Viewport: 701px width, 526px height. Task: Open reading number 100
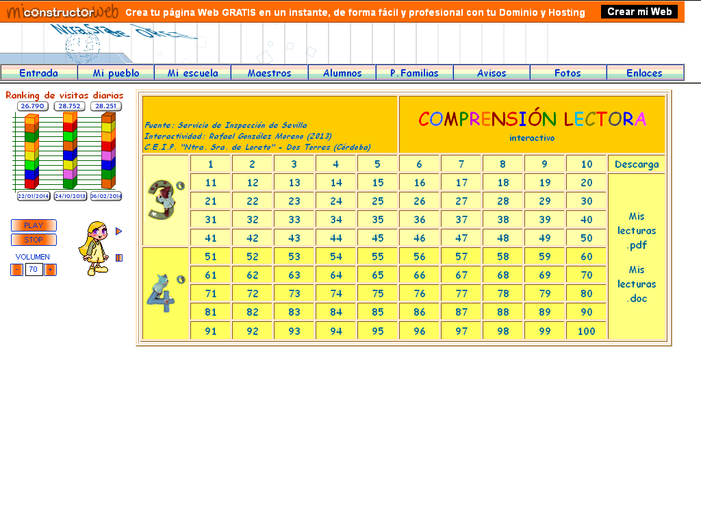point(586,331)
